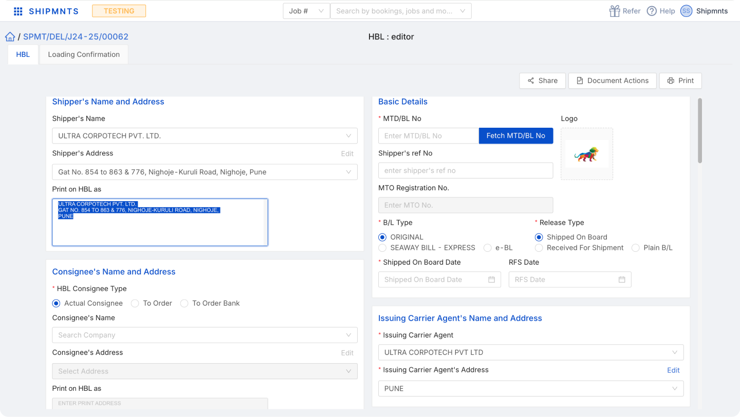The width and height of the screenshot is (740, 417).
Task: Select Actual Consignee type
Action: [57, 303]
